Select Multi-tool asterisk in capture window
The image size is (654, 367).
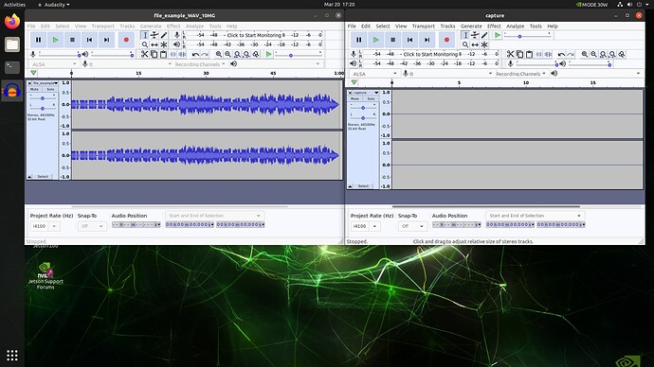(484, 44)
